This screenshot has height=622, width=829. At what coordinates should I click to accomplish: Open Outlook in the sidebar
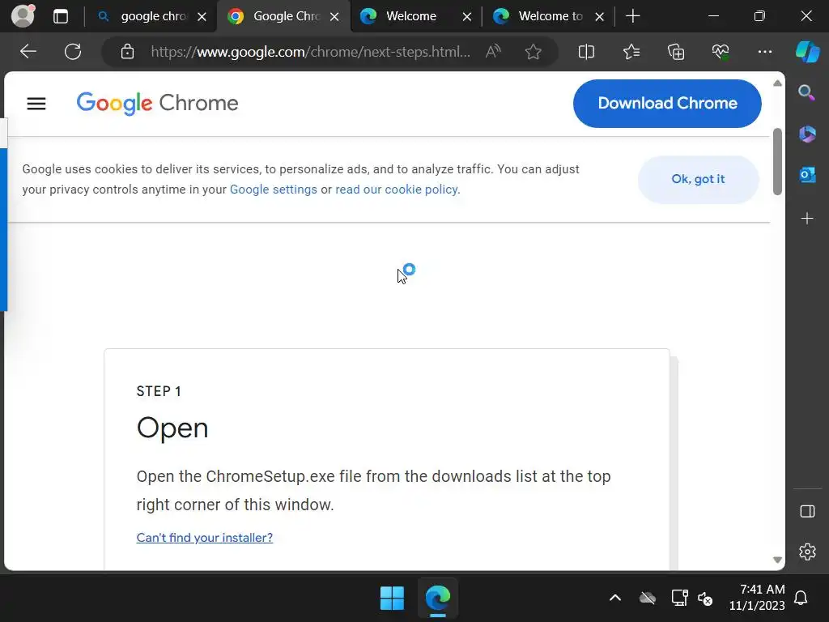pyautogui.click(x=807, y=175)
